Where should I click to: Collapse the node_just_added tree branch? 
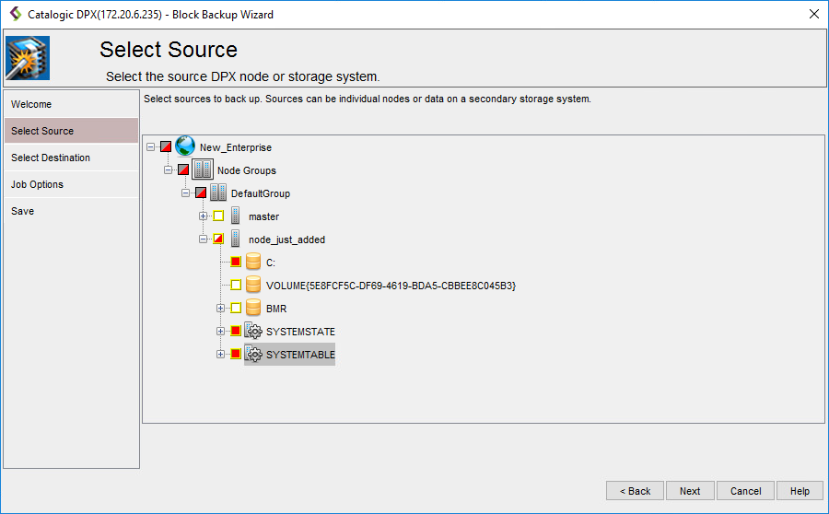point(204,239)
